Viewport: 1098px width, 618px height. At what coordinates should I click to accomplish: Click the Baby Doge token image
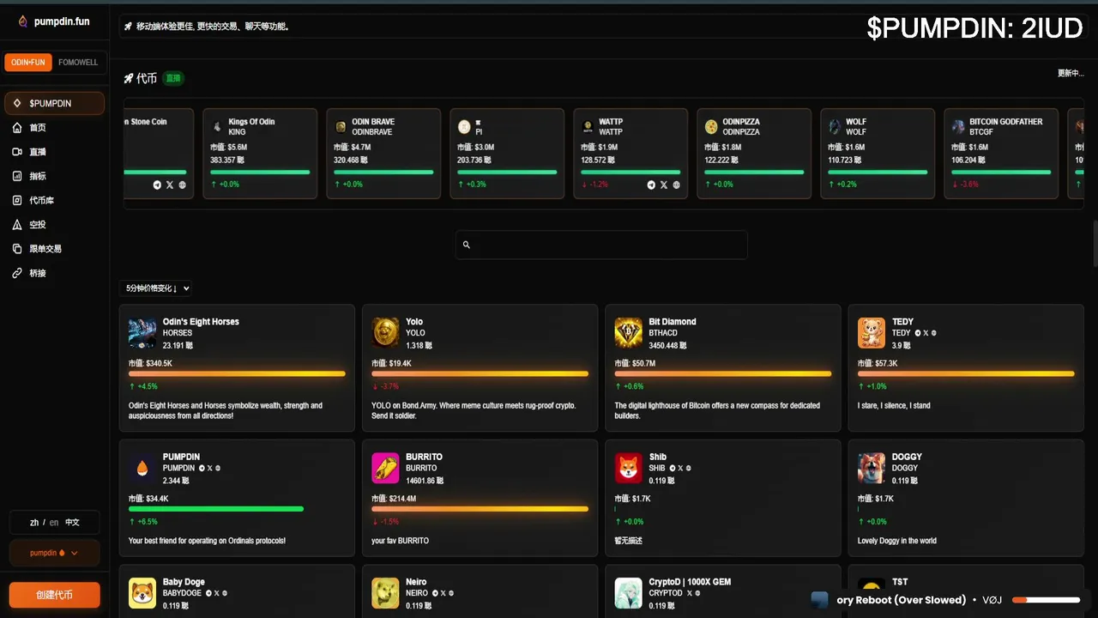[x=142, y=593]
